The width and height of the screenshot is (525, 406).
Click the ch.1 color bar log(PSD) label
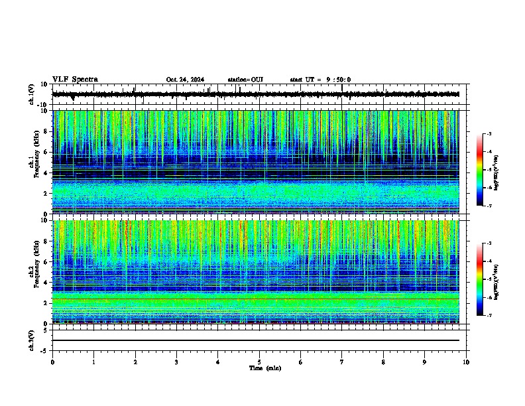pyautogui.click(x=496, y=173)
